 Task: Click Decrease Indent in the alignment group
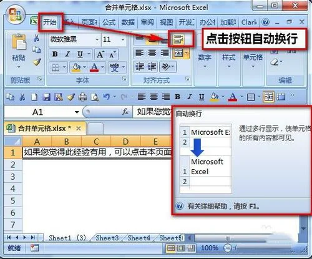(x=140, y=67)
